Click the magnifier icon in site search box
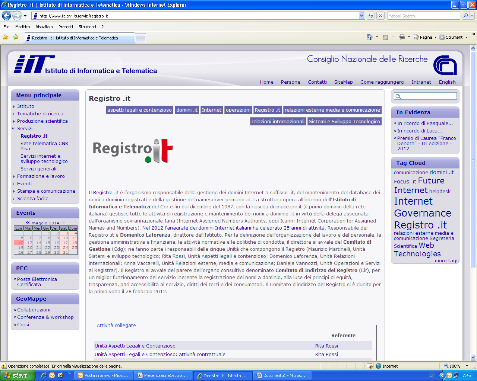The image size is (477, 381). pos(398,96)
